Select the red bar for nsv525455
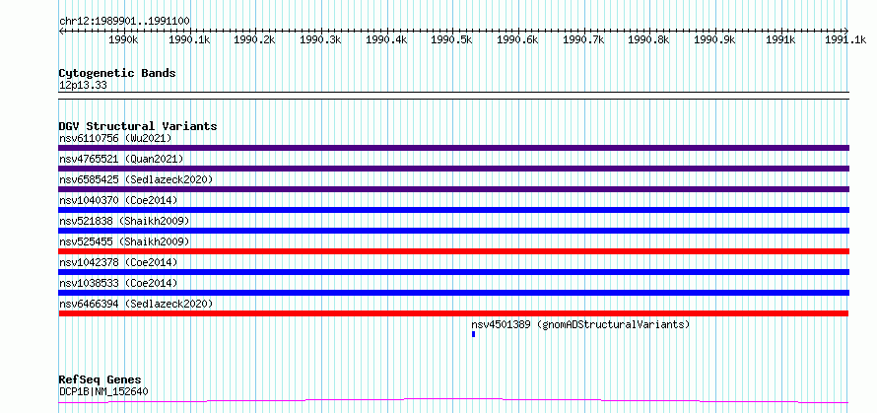 point(453,251)
